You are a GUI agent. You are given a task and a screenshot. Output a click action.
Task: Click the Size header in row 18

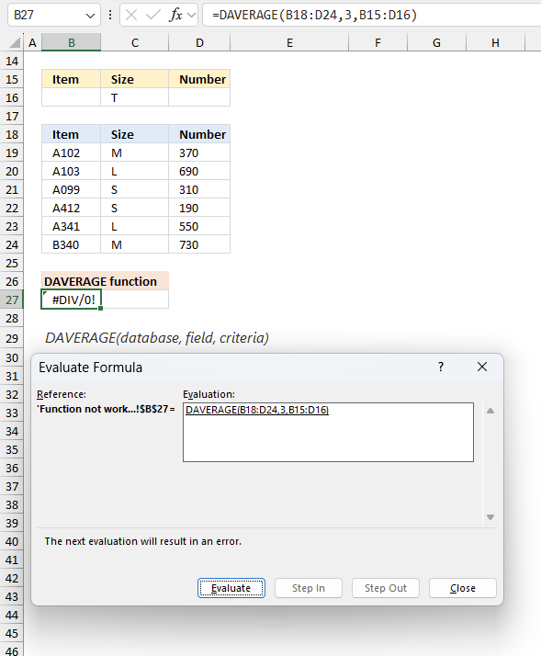point(135,135)
